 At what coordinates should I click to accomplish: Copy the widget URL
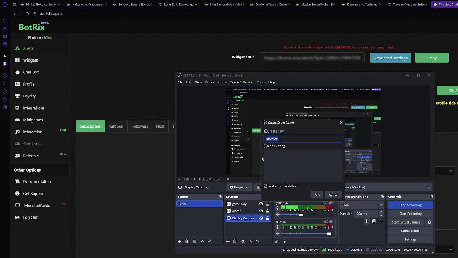432,58
